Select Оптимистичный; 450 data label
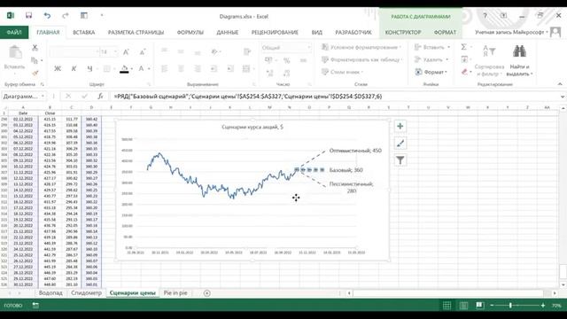The height and width of the screenshot is (319, 567). [x=355, y=151]
